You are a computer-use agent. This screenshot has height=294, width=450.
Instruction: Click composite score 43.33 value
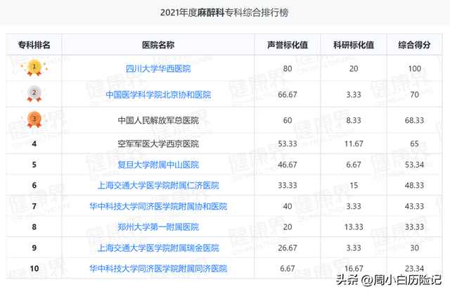coord(414,206)
